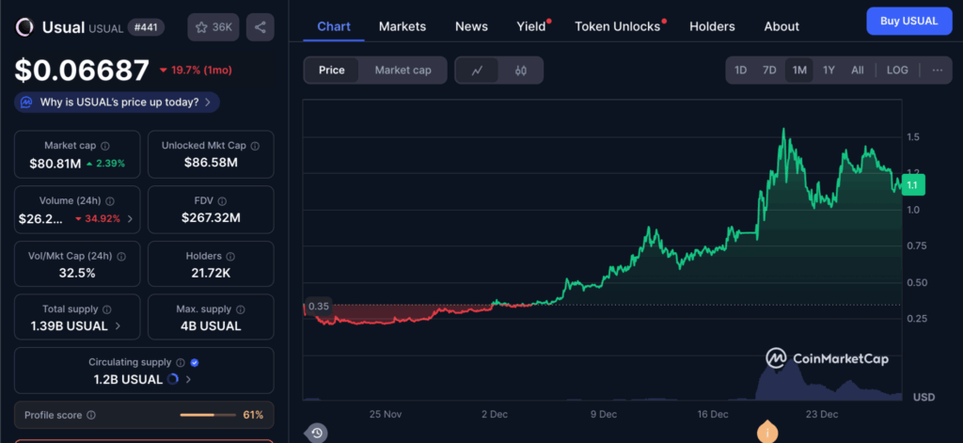This screenshot has height=443, width=963.
Task: Expand Volume (24h) details arrow
Action: click(130, 218)
